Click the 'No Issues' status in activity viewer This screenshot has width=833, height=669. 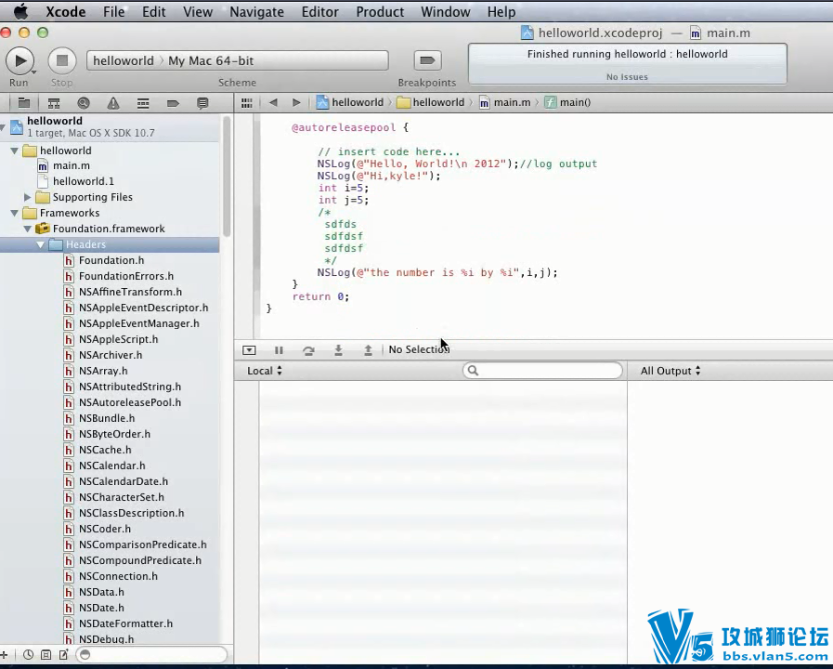627,77
